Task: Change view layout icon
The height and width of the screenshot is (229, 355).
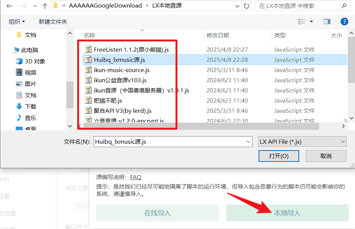Action: click(301, 22)
